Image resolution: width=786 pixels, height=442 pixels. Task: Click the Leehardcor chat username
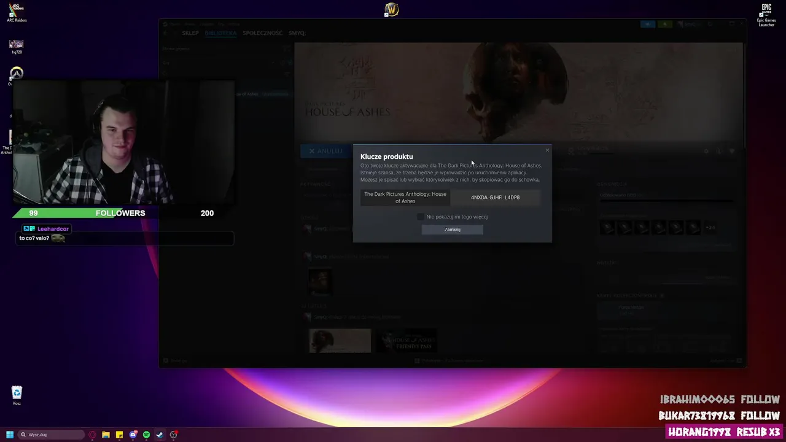(53, 229)
